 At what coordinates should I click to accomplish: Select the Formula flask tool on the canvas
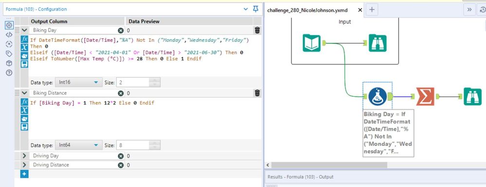tap(378, 96)
